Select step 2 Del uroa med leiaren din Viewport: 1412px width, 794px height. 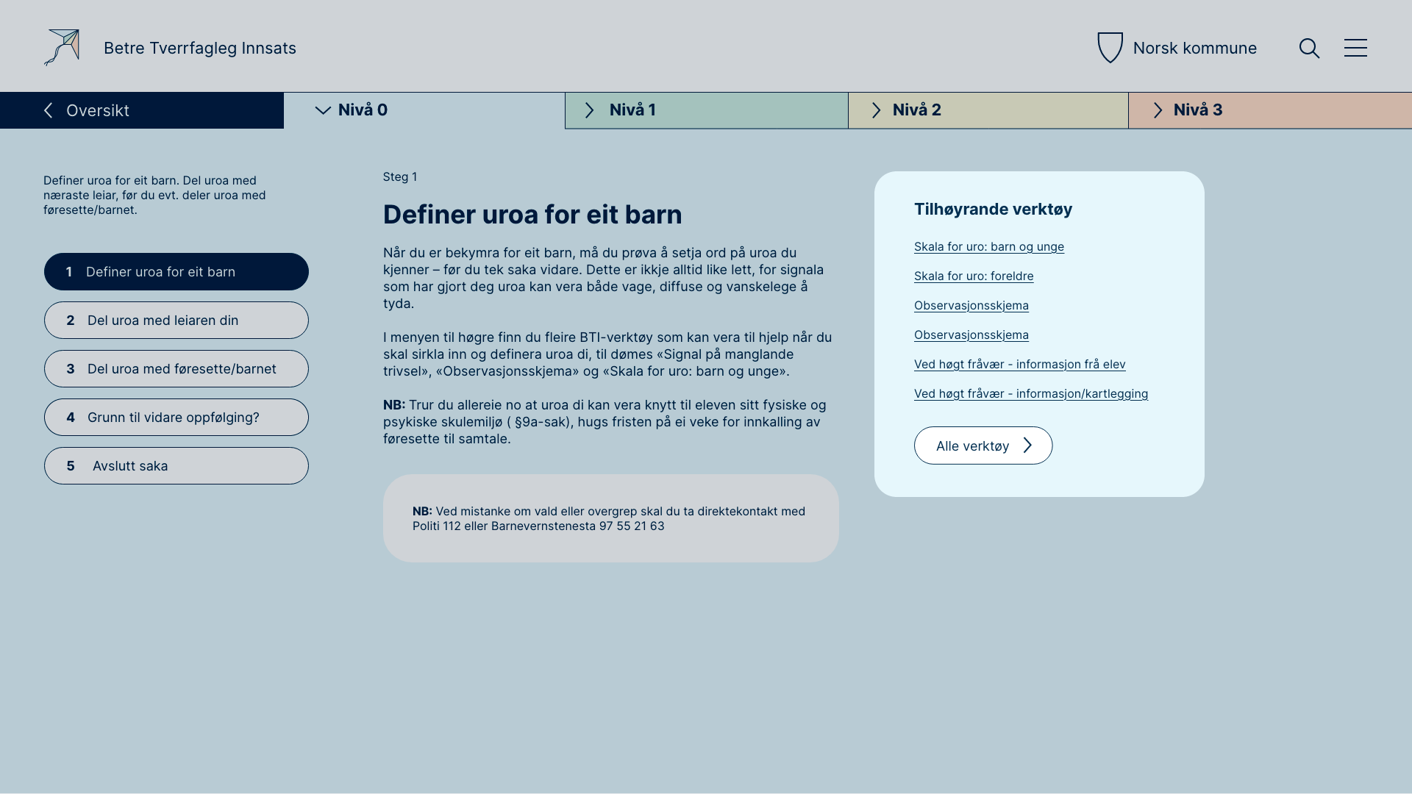[176, 321]
